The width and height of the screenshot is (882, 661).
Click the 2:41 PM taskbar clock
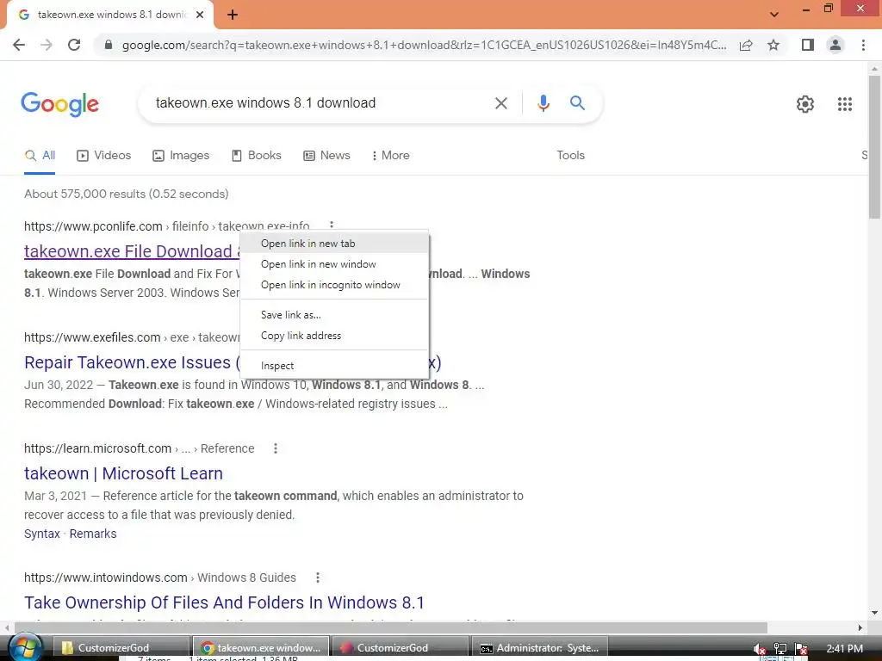click(x=844, y=648)
